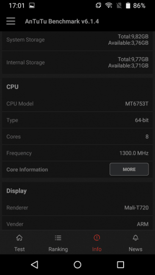Tap the Android back navigation button
Viewport: 155px width, 275px height.
point(34,264)
